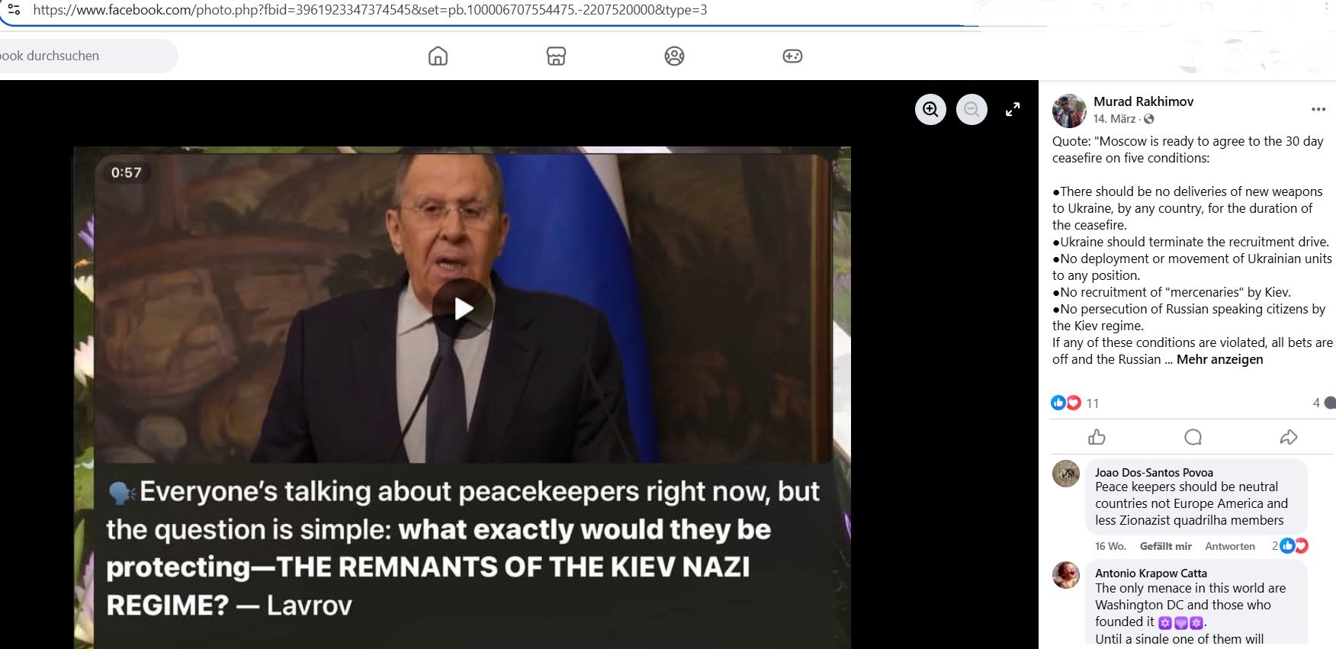This screenshot has width=1336, height=649.
Task: Open the Groups icon
Action: tap(674, 56)
